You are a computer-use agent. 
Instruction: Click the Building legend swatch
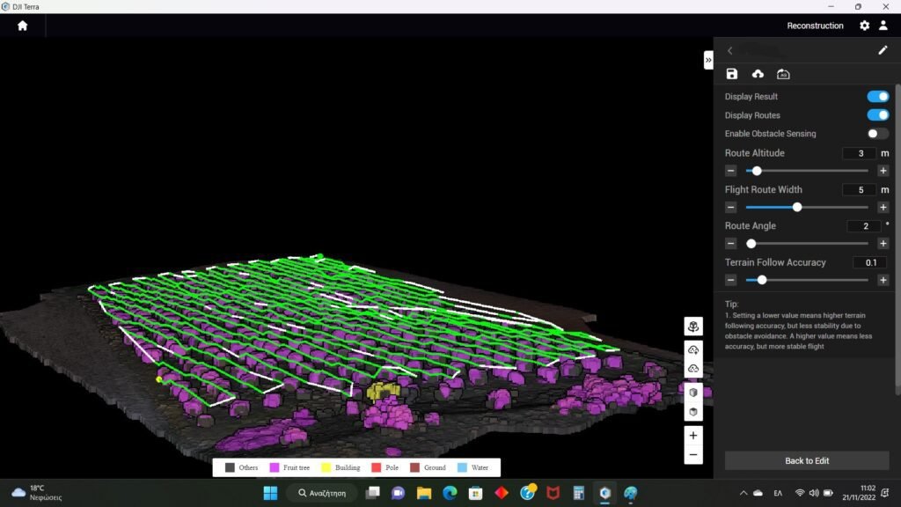[326, 468]
